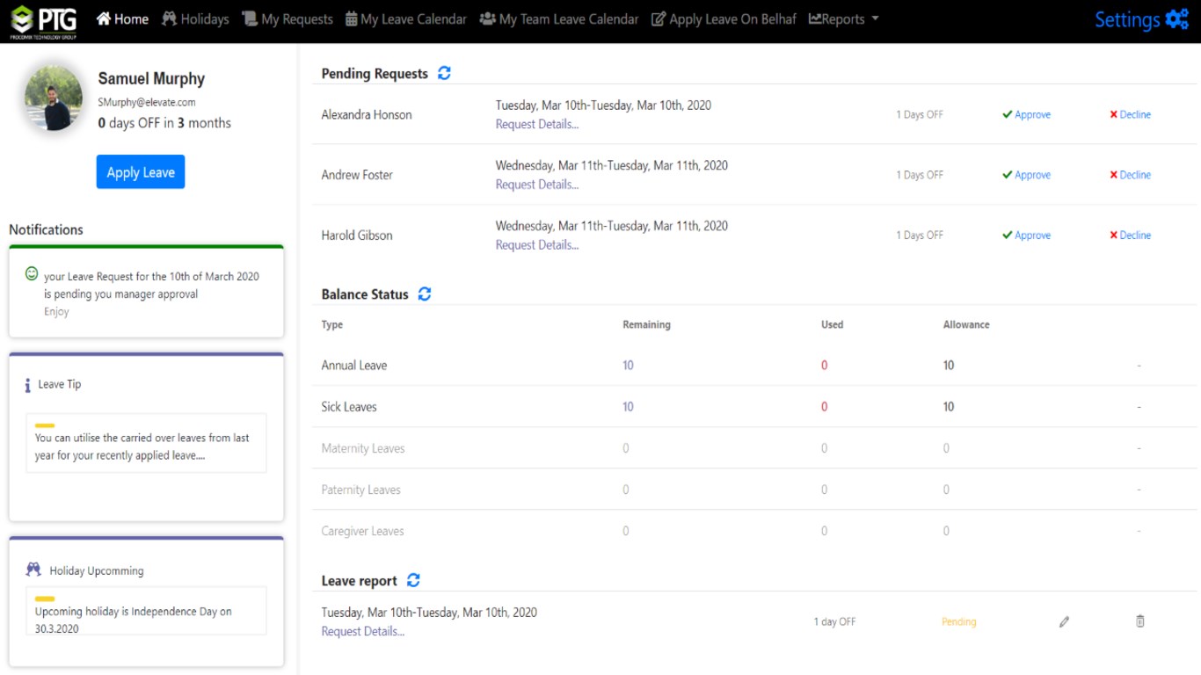This screenshot has height=675, width=1201.
Task: Open the My Requests menu item
Action: click(288, 18)
